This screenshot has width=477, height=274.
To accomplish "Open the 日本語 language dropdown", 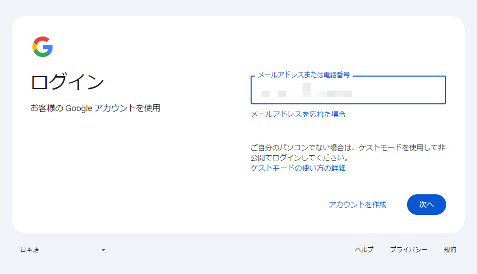I will click(x=63, y=250).
